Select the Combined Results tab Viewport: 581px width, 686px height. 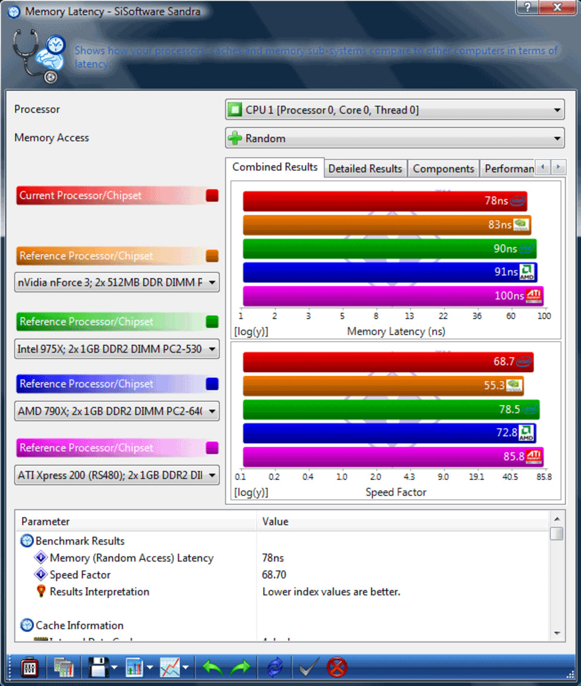[275, 167]
